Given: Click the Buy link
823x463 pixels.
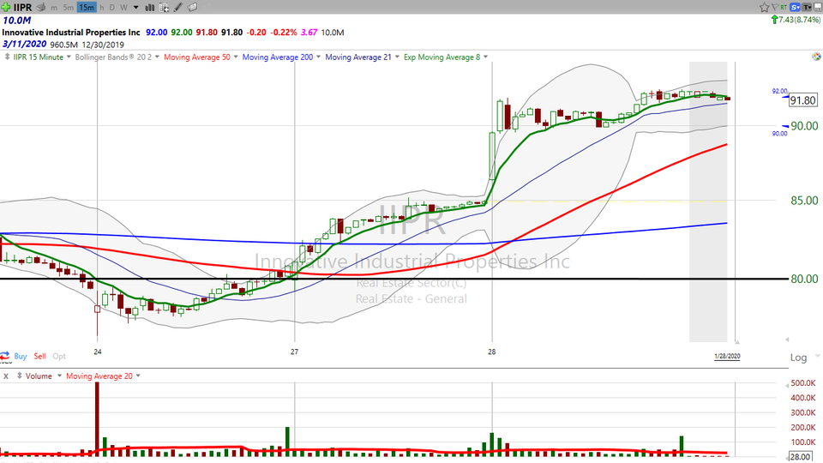Looking at the screenshot, I should [21, 356].
